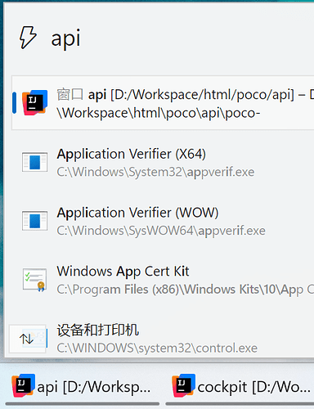Open Windows App Cert Kit result
This screenshot has width=314, height=409.
click(x=163, y=280)
